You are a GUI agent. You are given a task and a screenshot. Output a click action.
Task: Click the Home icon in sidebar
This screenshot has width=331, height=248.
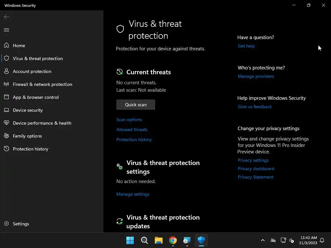pyautogui.click(x=6, y=46)
